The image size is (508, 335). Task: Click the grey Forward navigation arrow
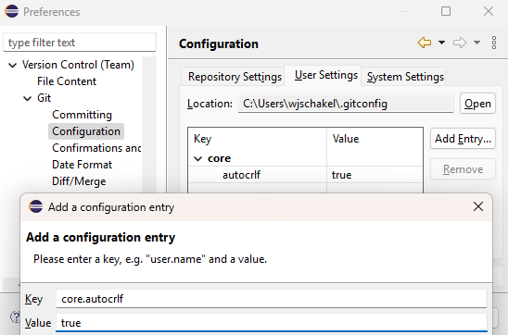[460, 43]
